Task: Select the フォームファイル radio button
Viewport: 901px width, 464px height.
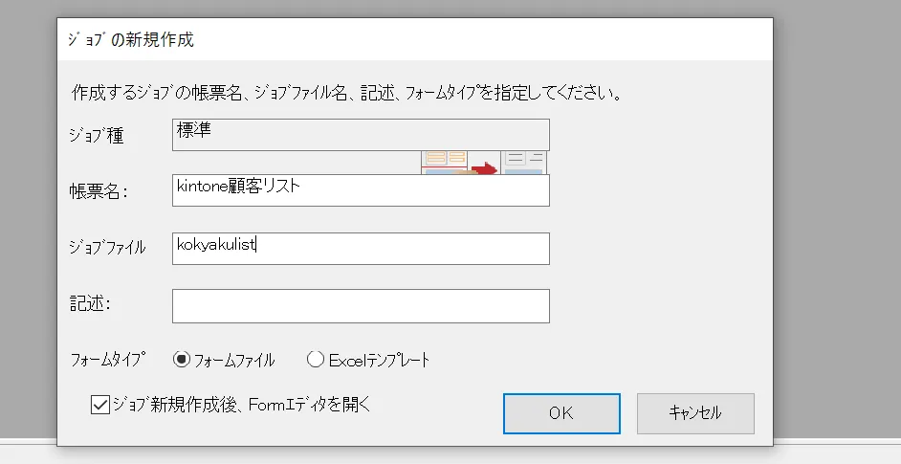Action: (x=182, y=361)
